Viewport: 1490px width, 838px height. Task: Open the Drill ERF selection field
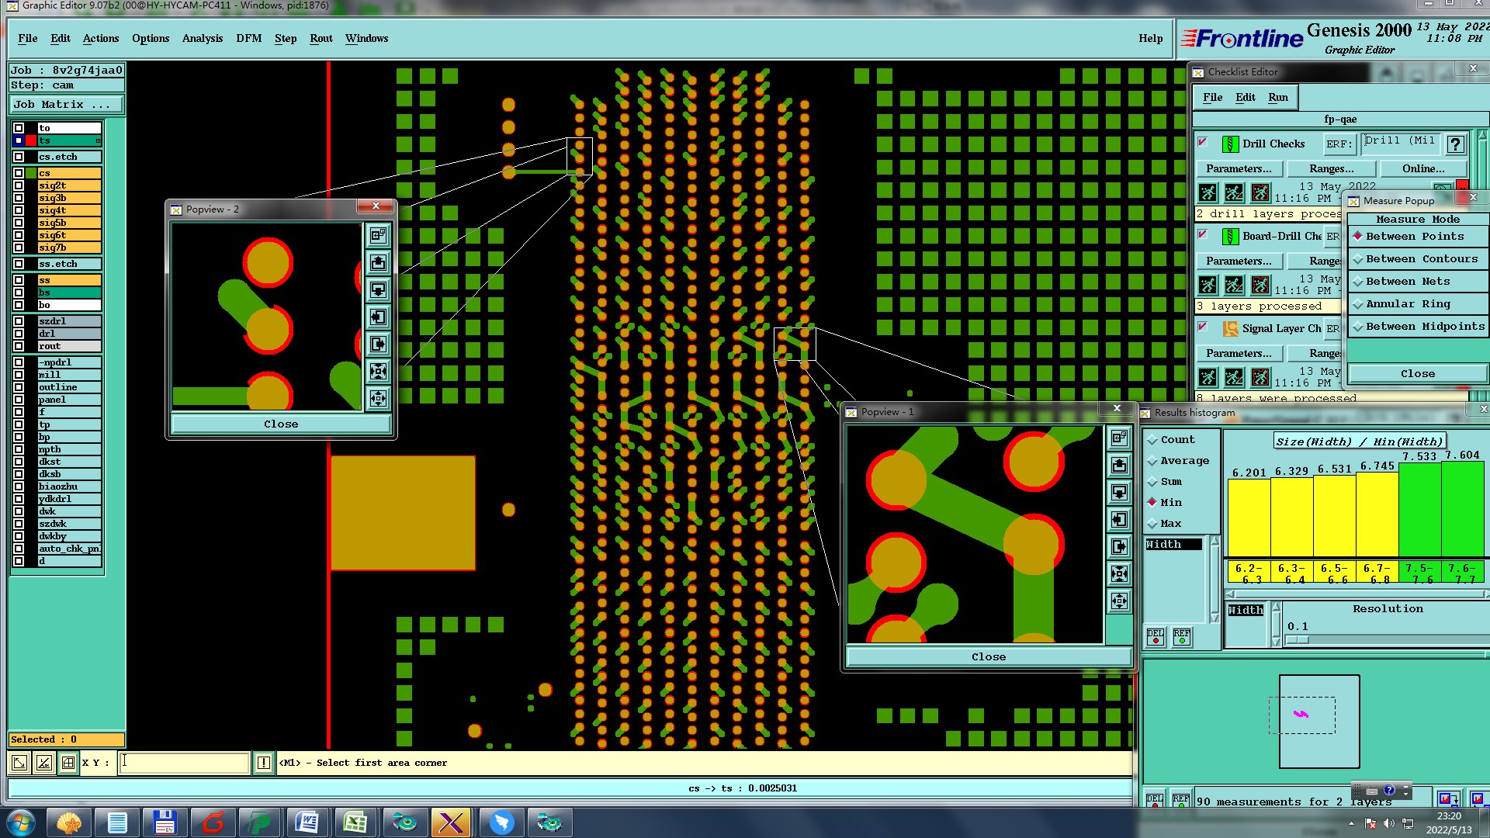(x=1400, y=143)
